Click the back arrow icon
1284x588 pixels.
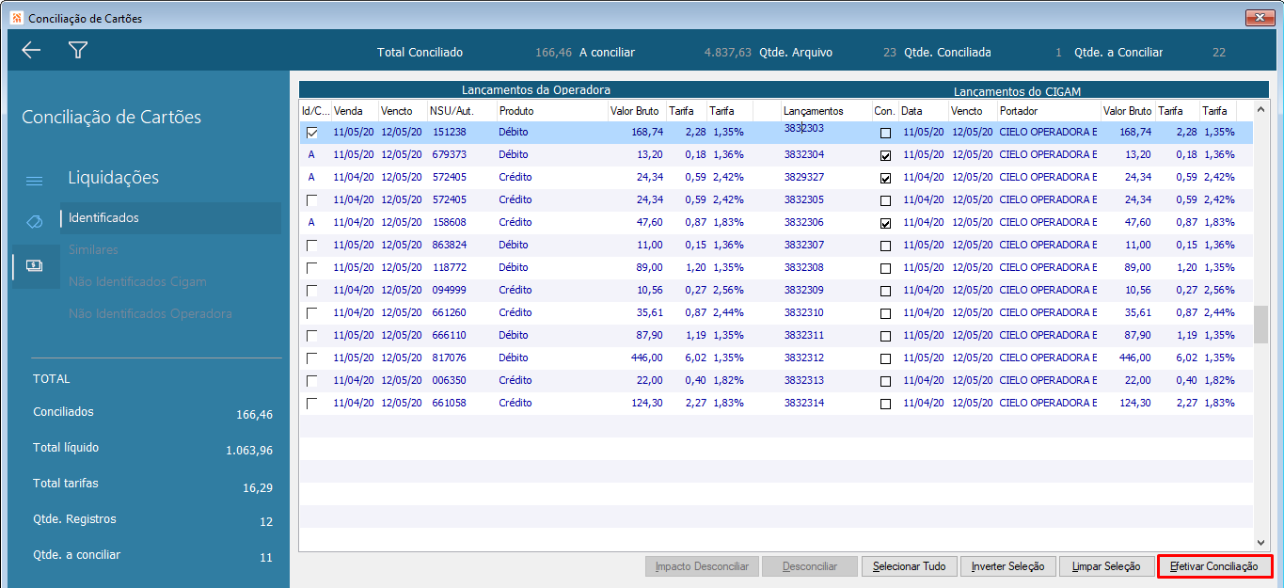pyautogui.click(x=31, y=51)
